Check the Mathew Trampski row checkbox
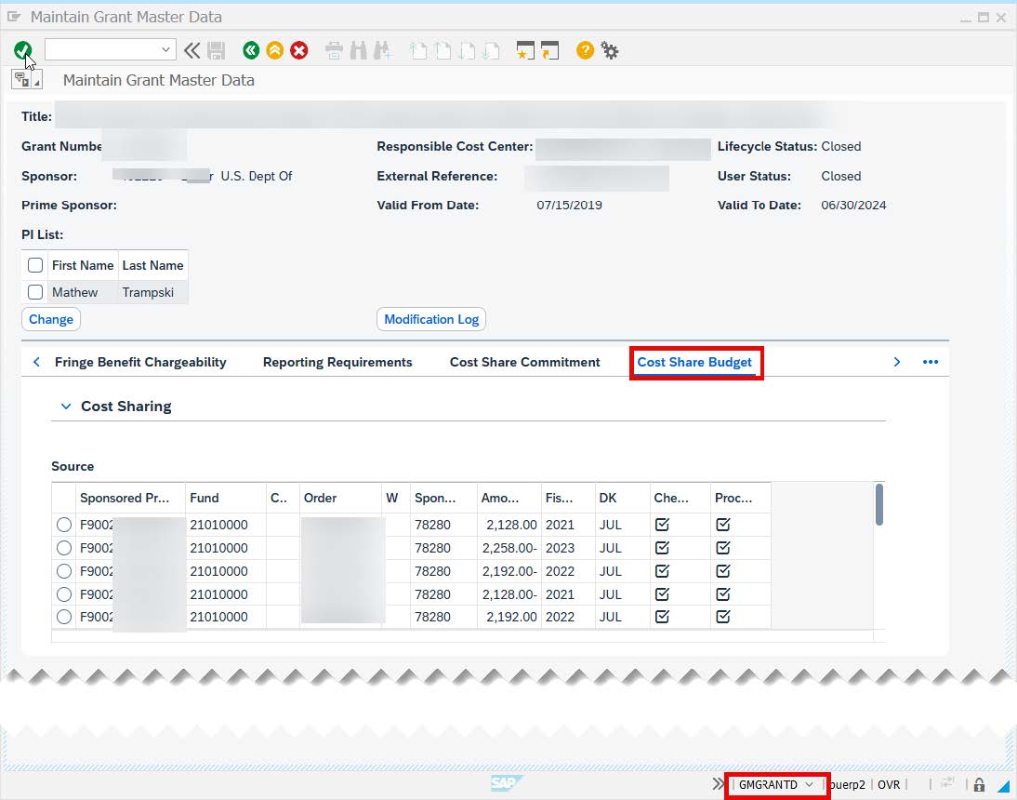 [x=35, y=292]
